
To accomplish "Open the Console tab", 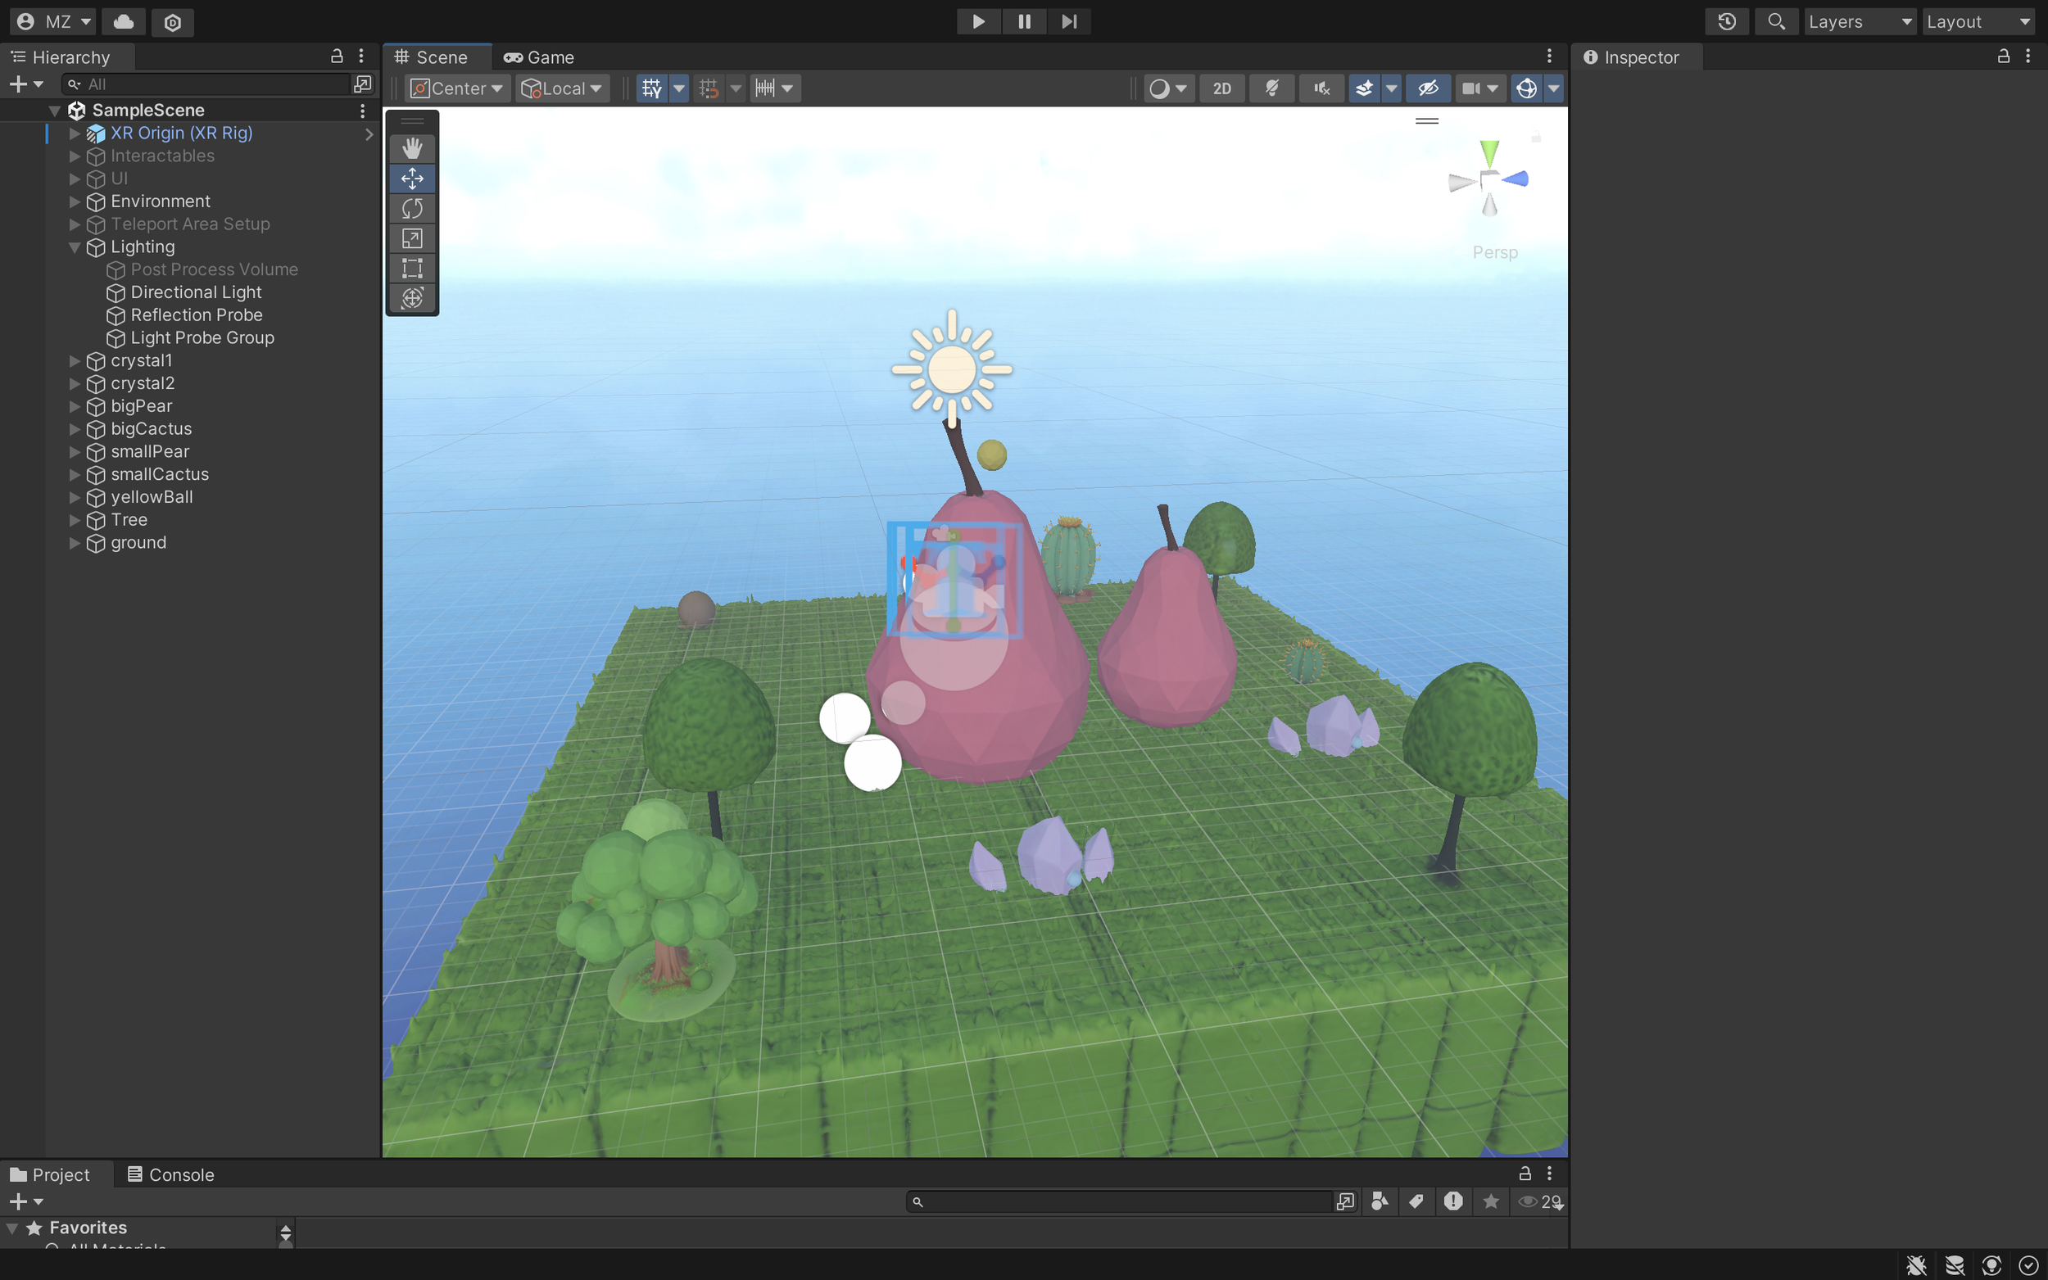I will point(179,1174).
